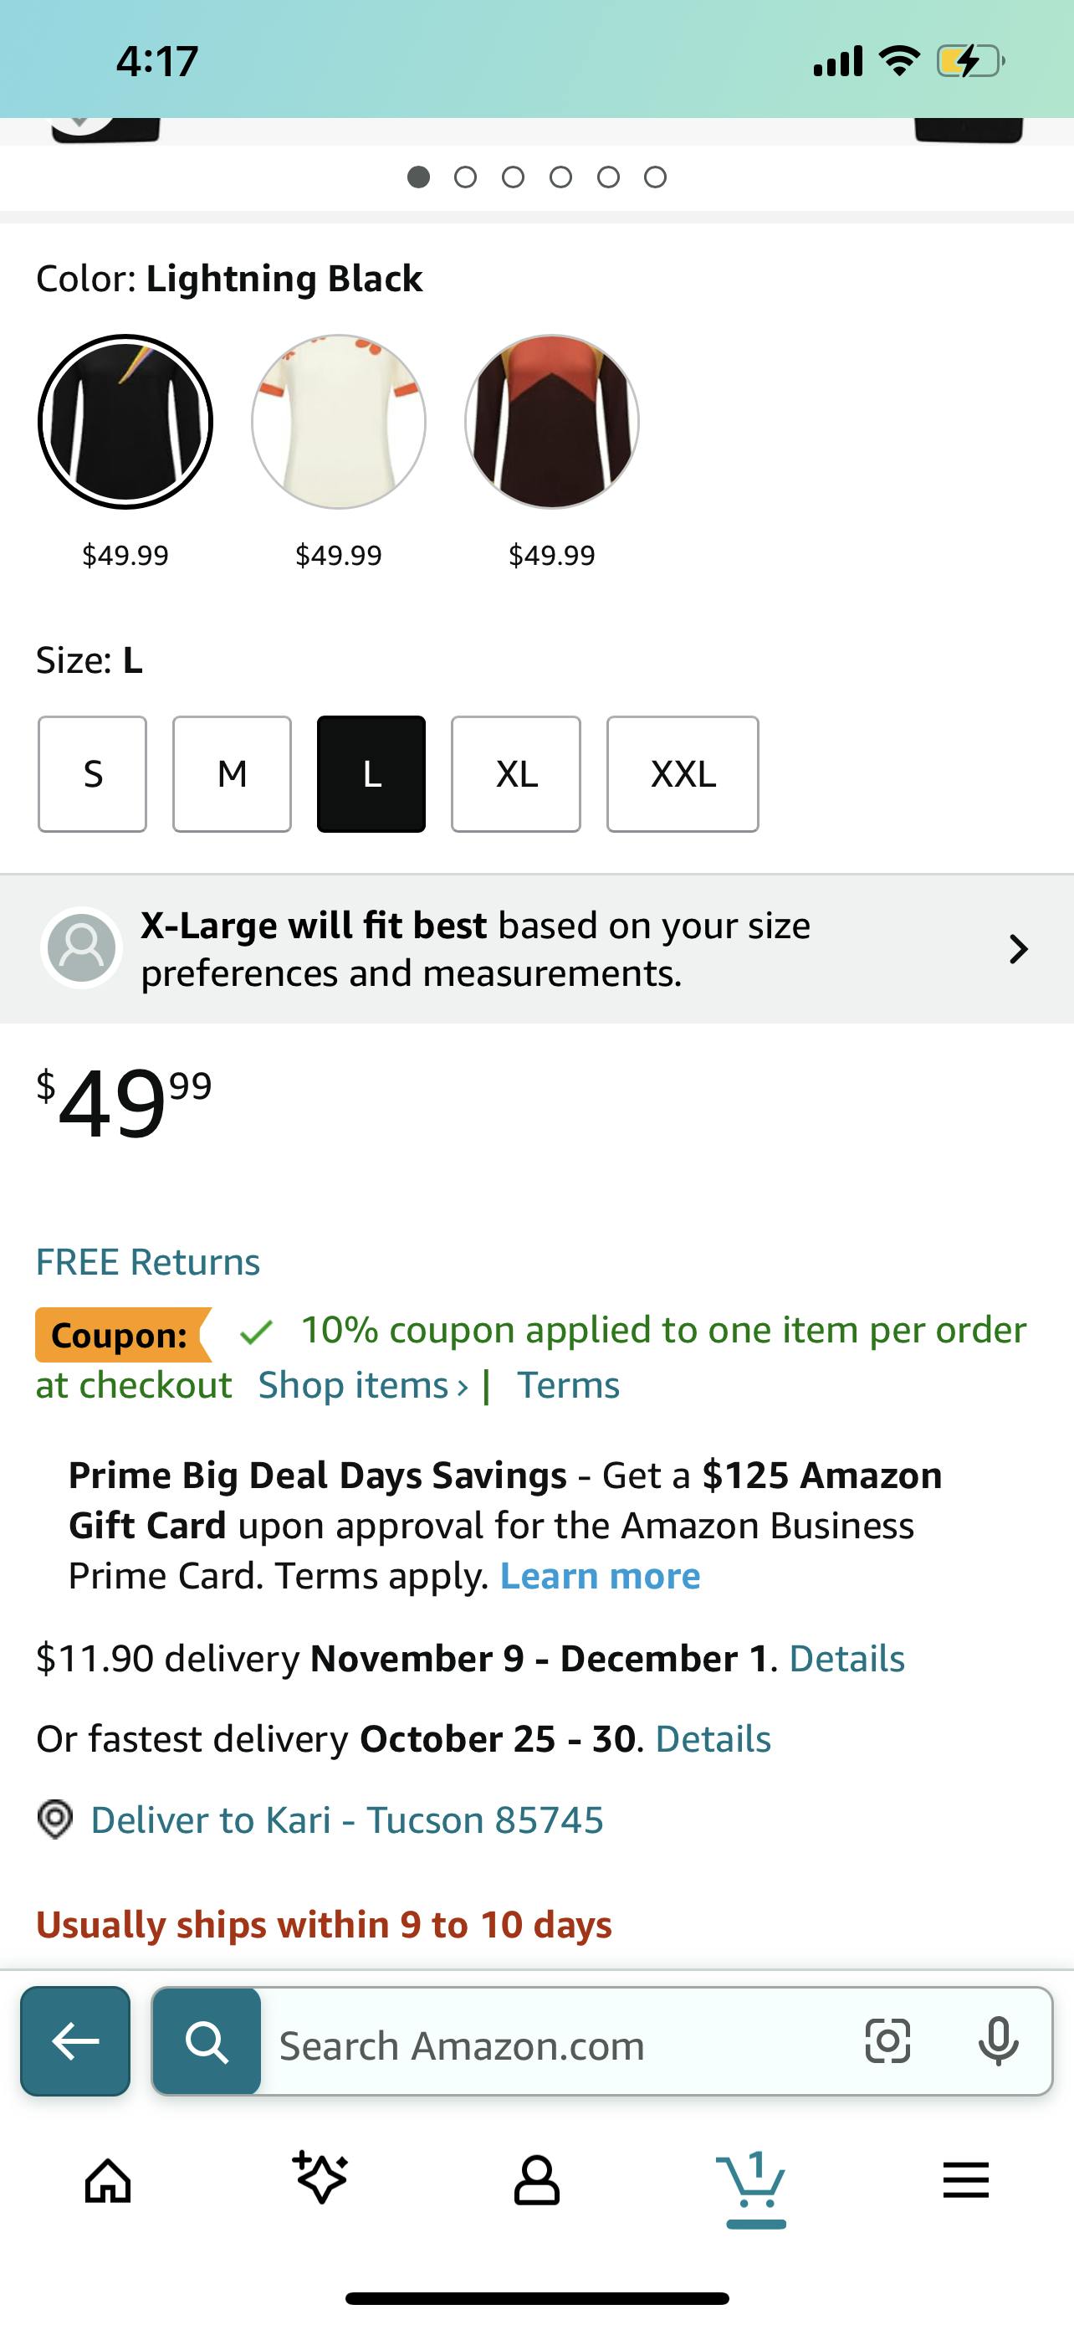Pick size XXL

[683, 773]
